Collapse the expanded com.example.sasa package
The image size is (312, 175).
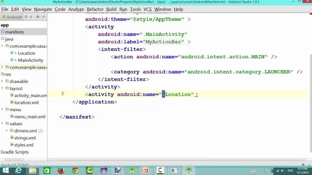[x=2, y=46]
